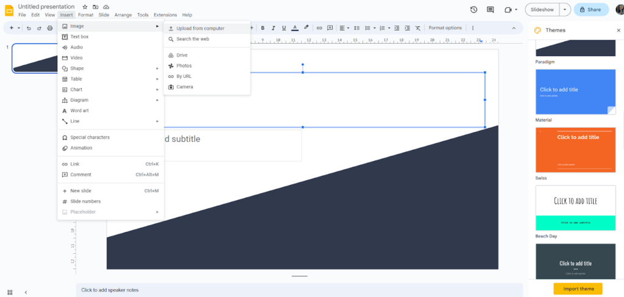The width and height of the screenshot is (624, 297).
Task: Open the text color picker
Action: 295,28
